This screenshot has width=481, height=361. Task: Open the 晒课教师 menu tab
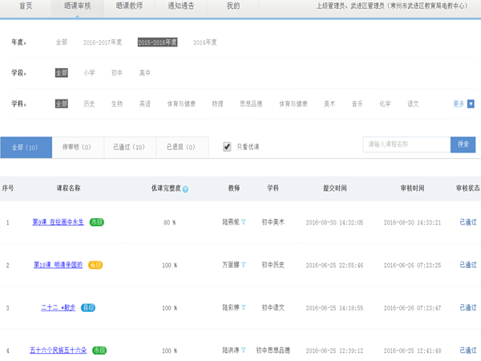pos(129,6)
